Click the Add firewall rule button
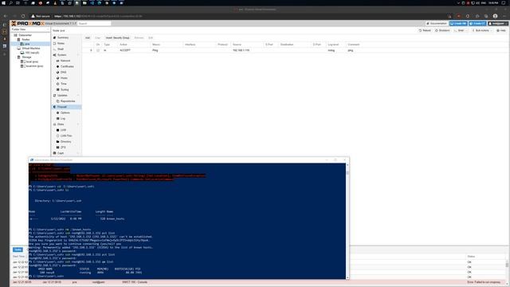The image size is (510, 287). coord(88,38)
